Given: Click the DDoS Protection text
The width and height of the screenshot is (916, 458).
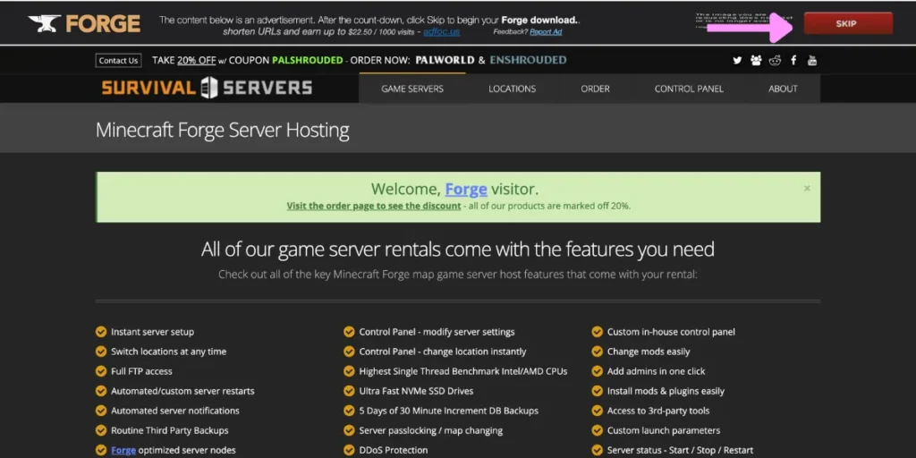Looking at the screenshot, I should coord(394,450).
